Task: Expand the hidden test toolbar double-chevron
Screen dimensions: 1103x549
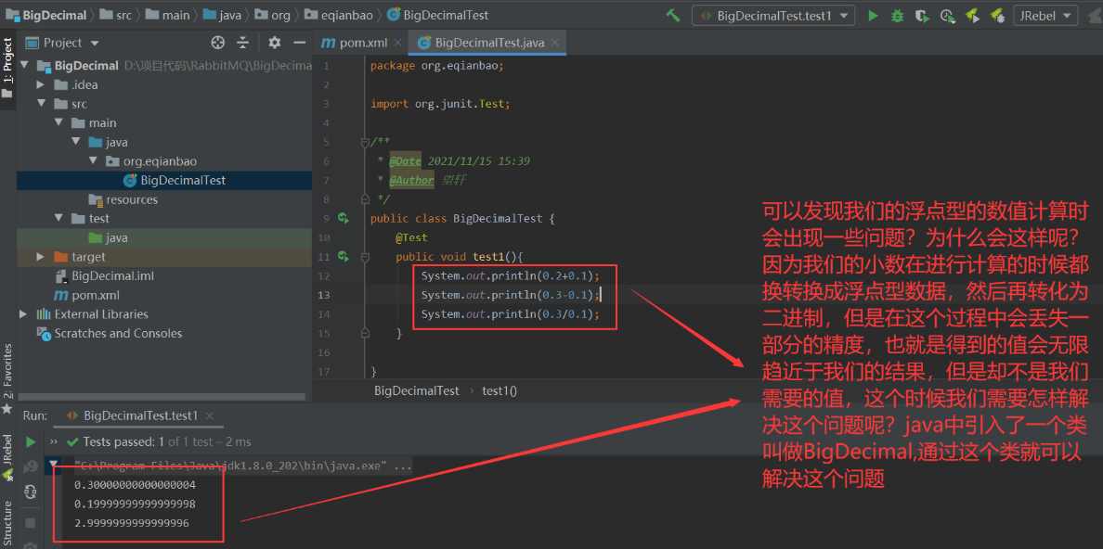Action: tap(54, 442)
